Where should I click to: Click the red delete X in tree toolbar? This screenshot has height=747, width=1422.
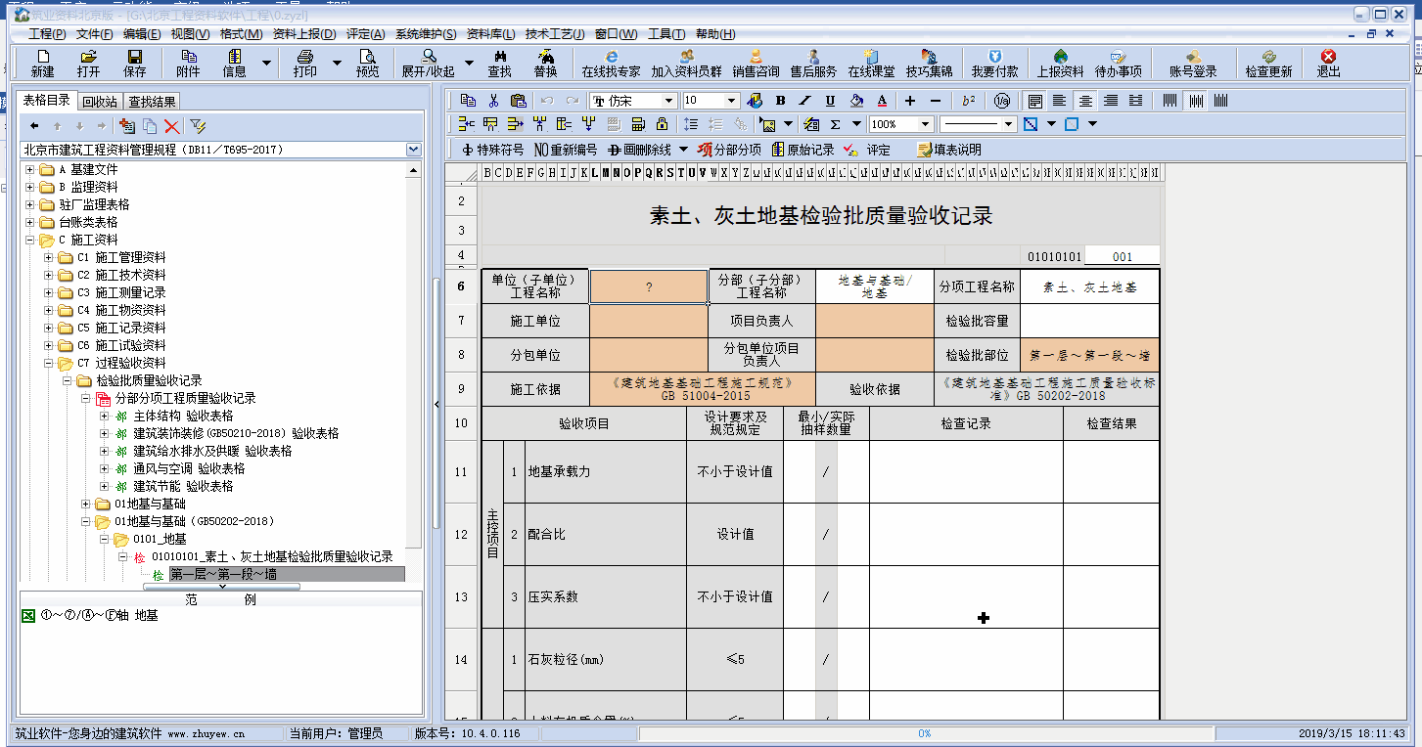[172, 126]
